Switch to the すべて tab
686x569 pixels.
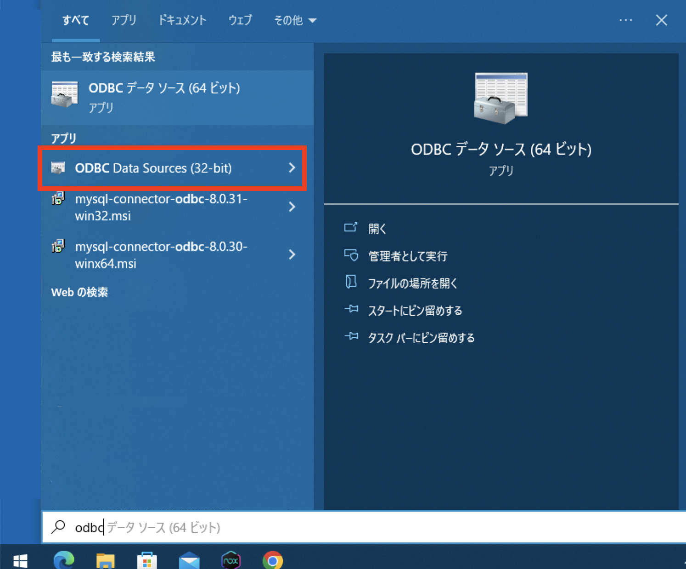click(76, 20)
